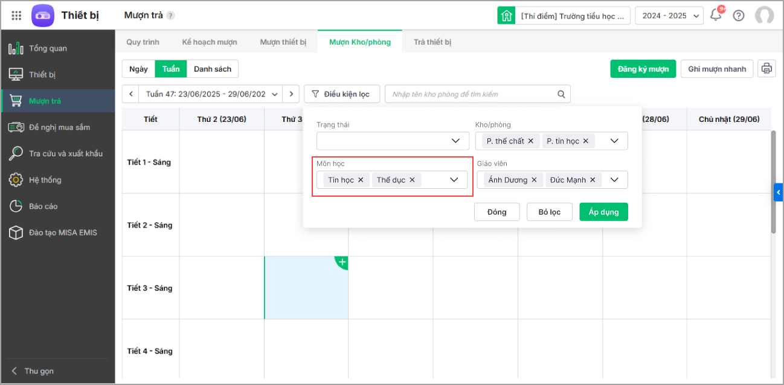
Task: Switch to Ngày view
Action: 138,69
